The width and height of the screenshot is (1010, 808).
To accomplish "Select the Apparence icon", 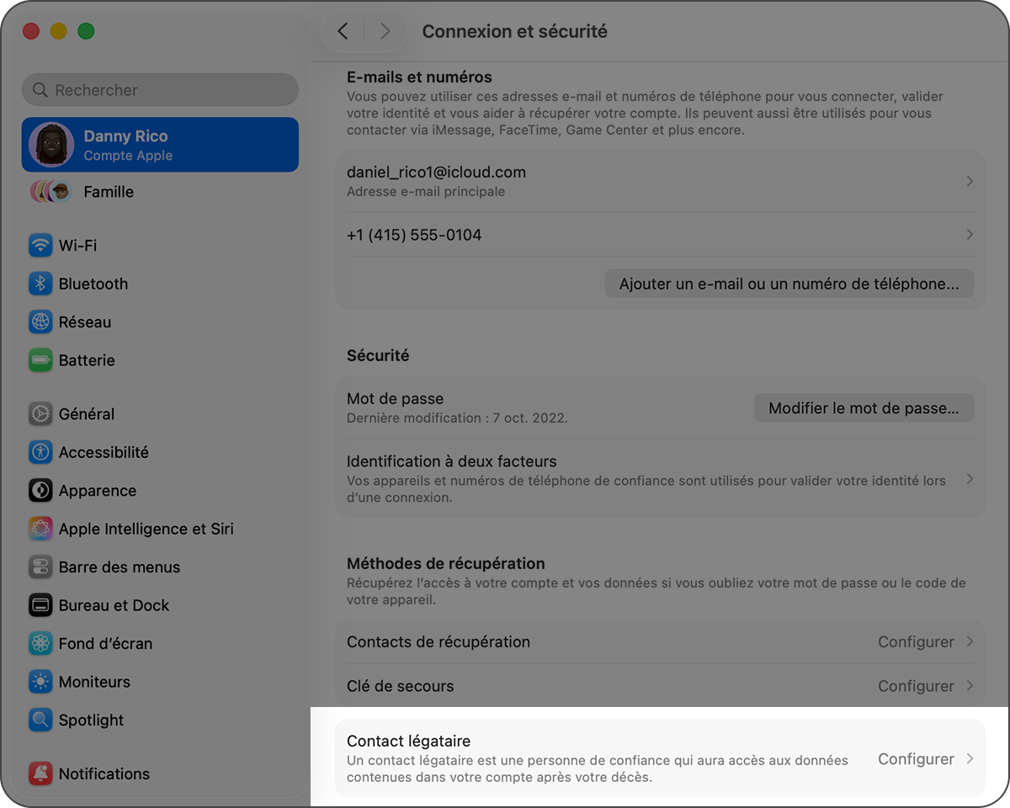I will click(40, 491).
